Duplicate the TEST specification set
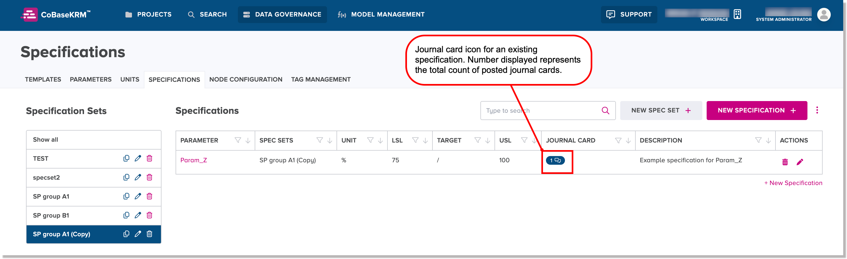Image resolution: width=847 pixels, height=259 pixels. (127, 158)
